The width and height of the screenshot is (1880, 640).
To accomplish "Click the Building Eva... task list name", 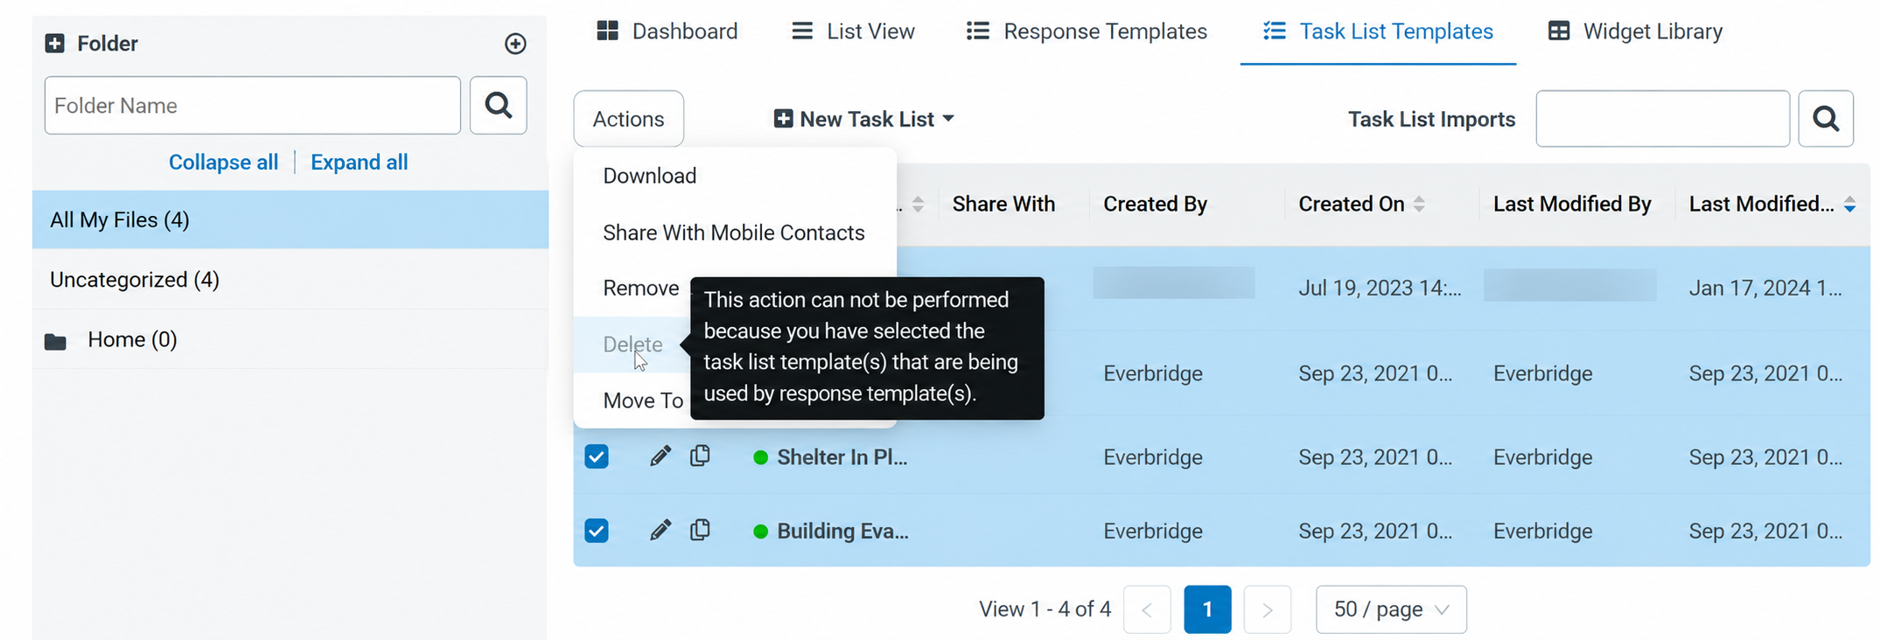I will [x=842, y=531].
